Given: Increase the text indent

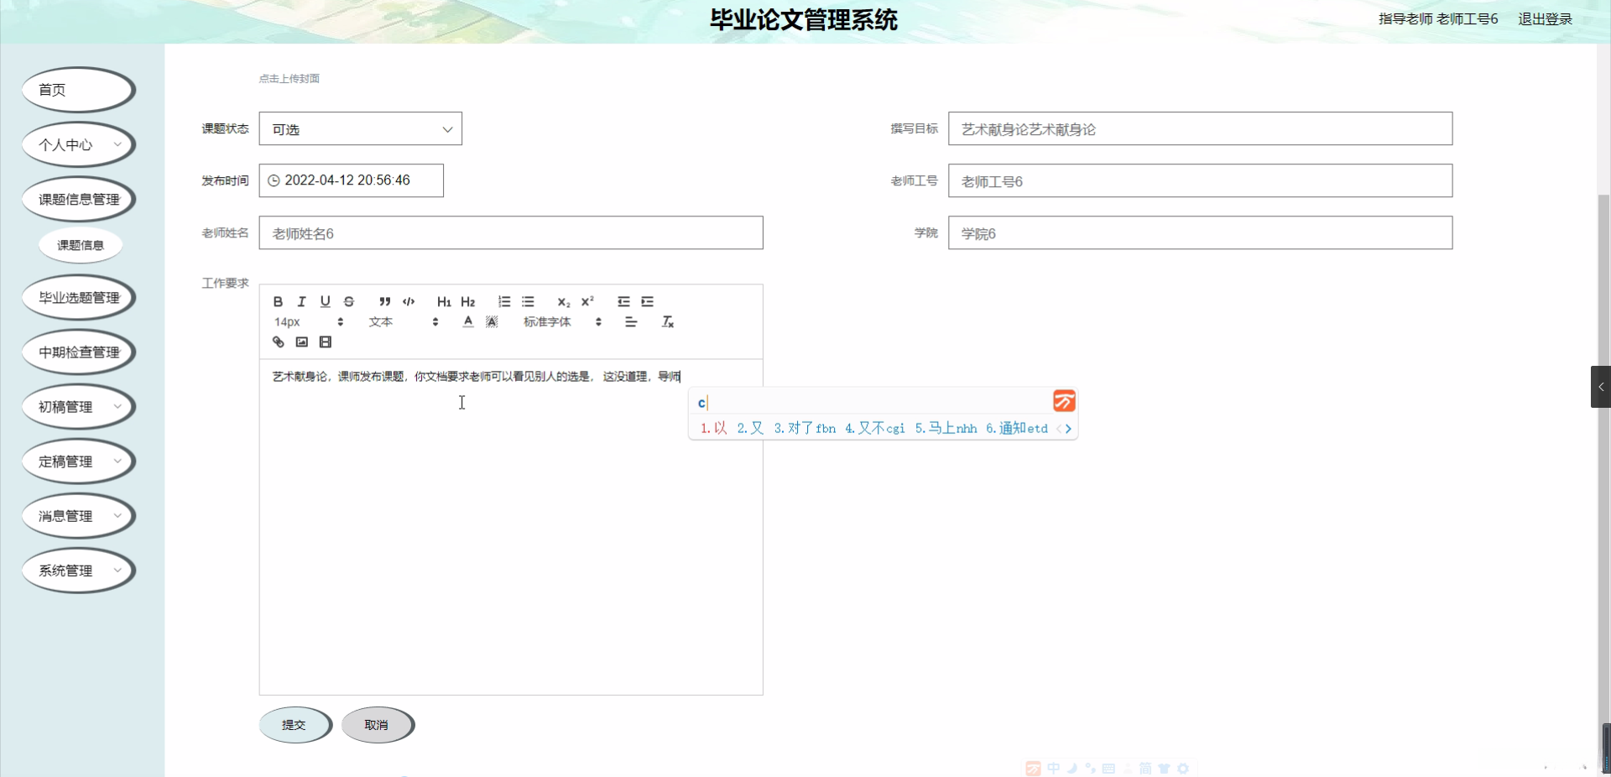Looking at the screenshot, I should 647,302.
